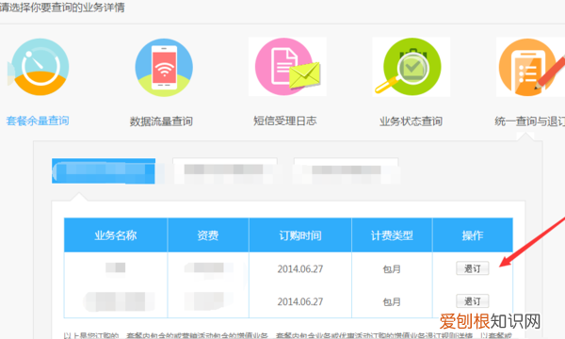Select the 短信受理日志 label
Image resolution: width=565 pixels, height=339 pixels.
coord(284,121)
